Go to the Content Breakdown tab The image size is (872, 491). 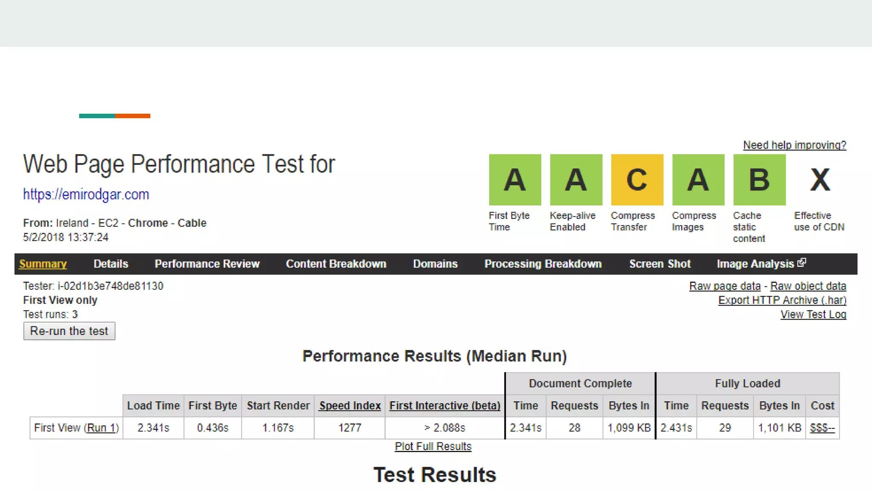pyautogui.click(x=336, y=264)
